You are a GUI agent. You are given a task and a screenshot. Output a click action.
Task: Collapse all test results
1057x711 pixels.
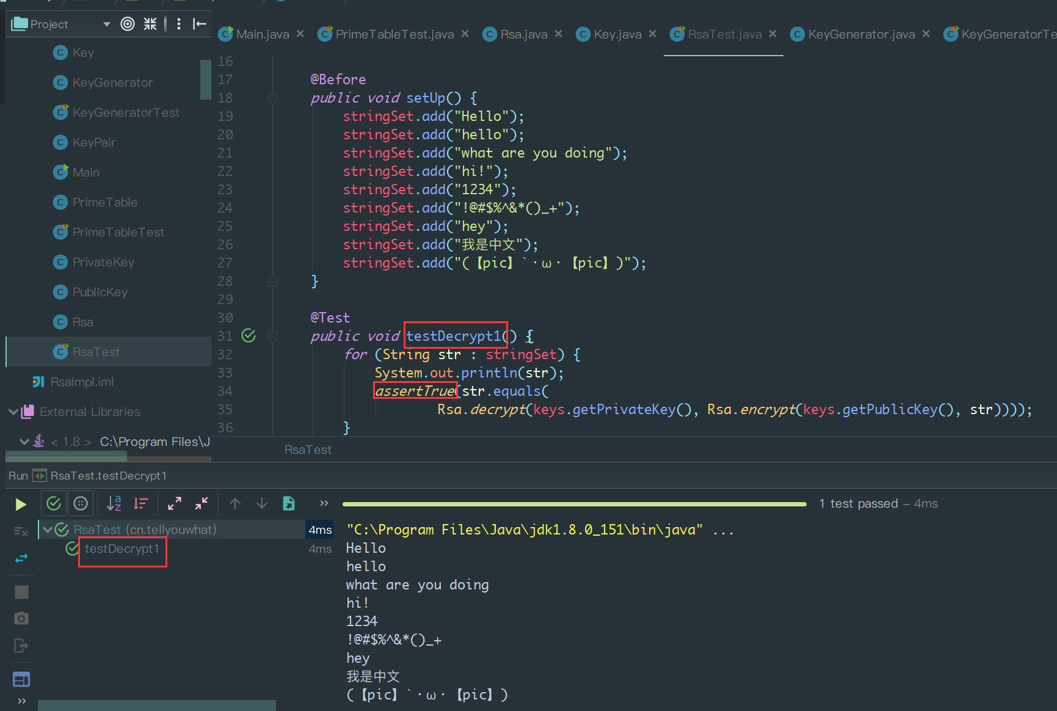[202, 503]
